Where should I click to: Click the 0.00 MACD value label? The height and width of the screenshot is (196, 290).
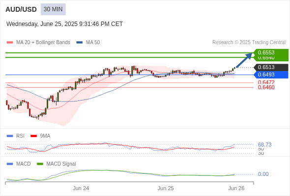coord(263,174)
